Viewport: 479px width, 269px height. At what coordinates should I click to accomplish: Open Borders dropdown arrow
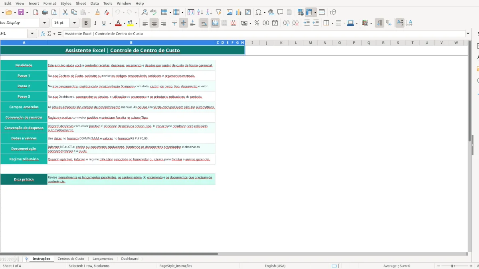click(332, 23)
